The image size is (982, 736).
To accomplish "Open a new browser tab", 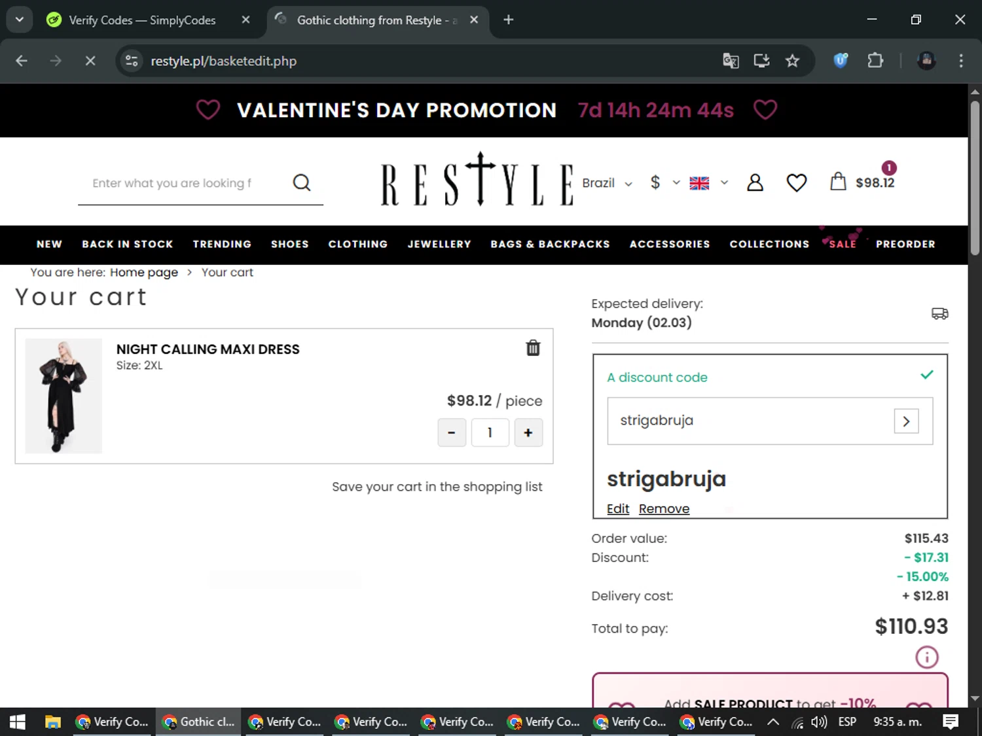I will pos(508,20).
